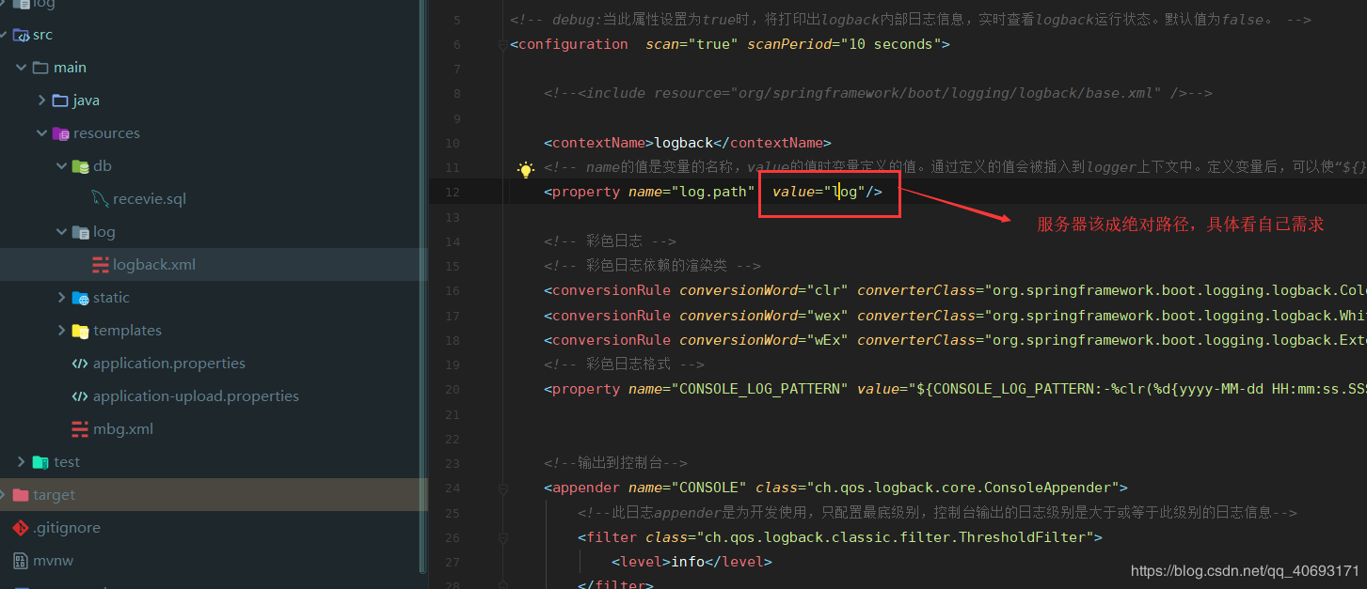Fold the configuration tag in gutter
Image resolution: width=1367 pixels, height=589 pixels.
(503, 44)
